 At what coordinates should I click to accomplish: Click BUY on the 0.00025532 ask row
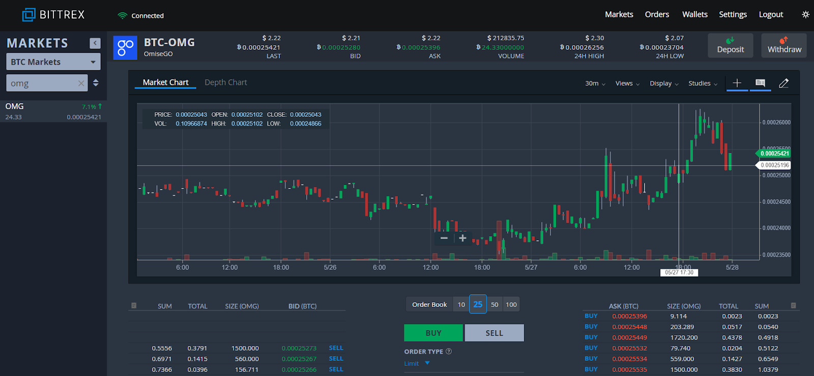click(591, 348)
